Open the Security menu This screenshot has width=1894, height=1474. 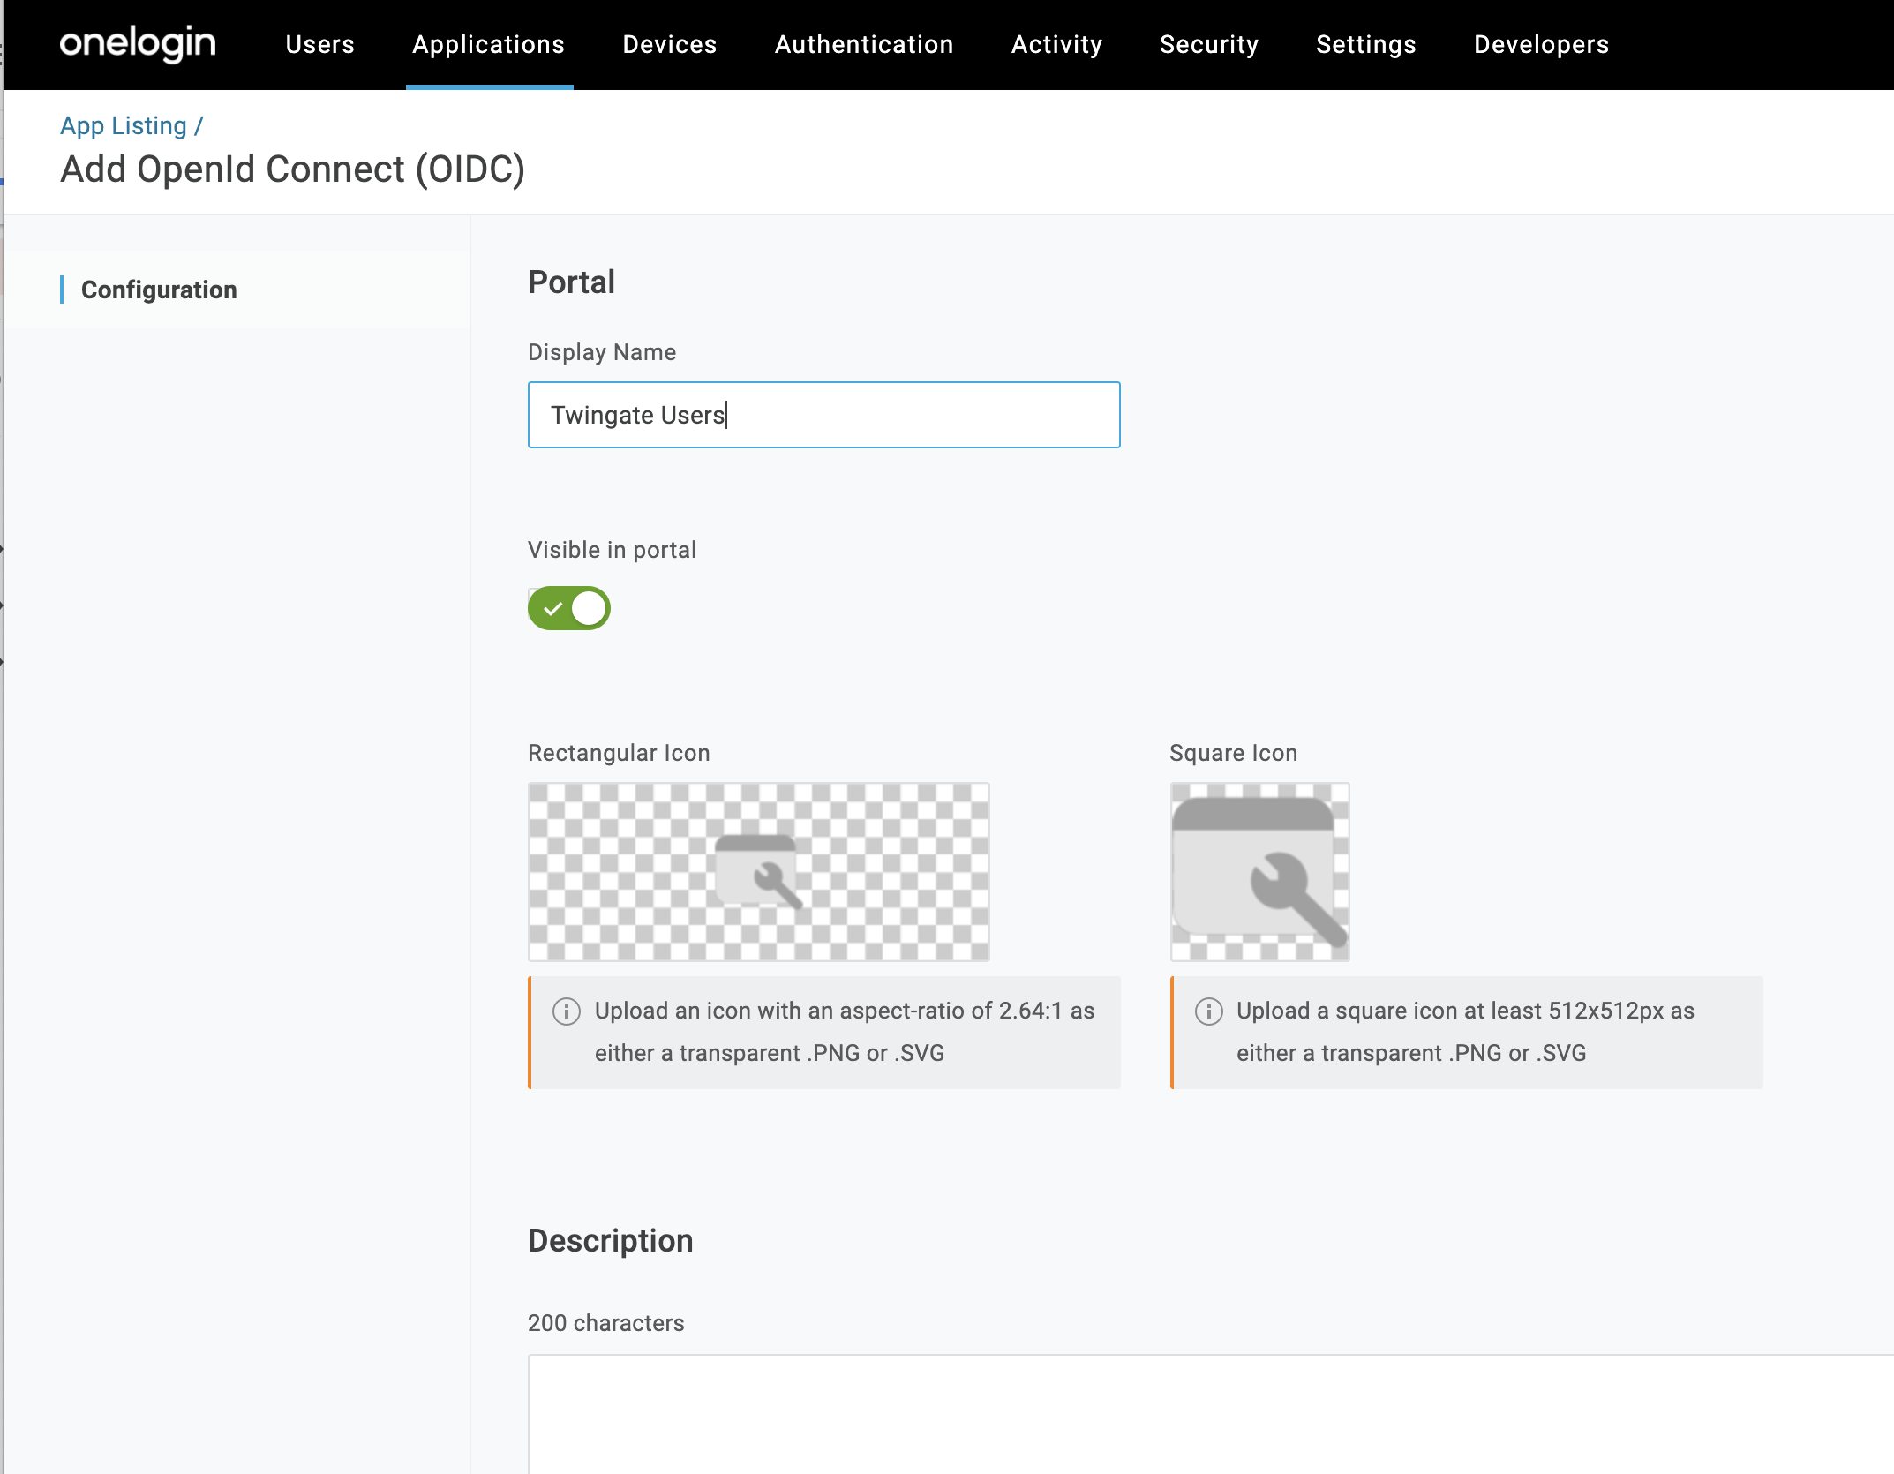pos(1209,44)
